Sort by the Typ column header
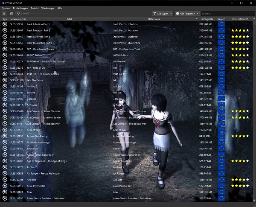256x207 pixels. pyautogui.click(x=5, y=19)
